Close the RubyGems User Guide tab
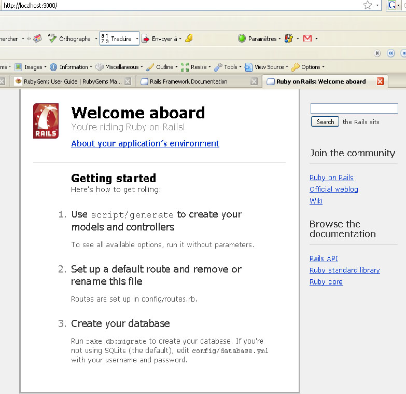 click(x=128, y=81)
